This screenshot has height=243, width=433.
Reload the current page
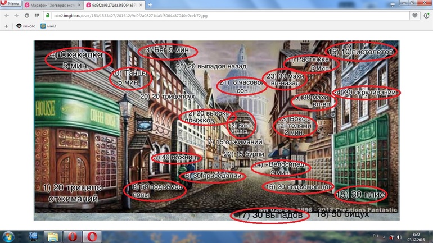click(26, 16)
